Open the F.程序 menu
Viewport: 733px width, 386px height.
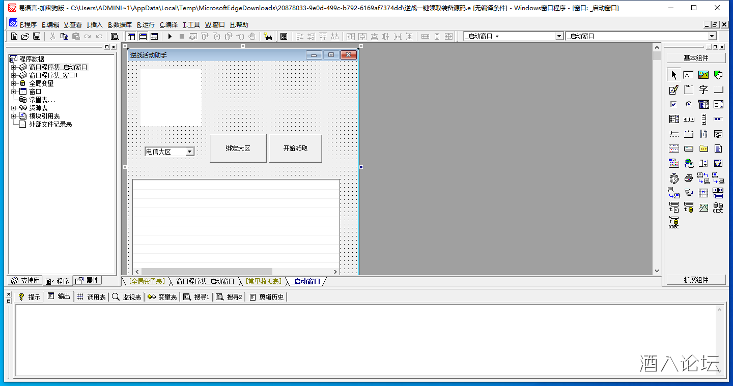pos(28,24)
